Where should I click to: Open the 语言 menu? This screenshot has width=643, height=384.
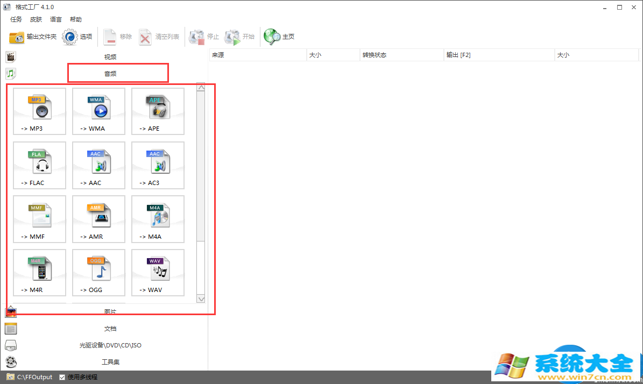[56, 19]
